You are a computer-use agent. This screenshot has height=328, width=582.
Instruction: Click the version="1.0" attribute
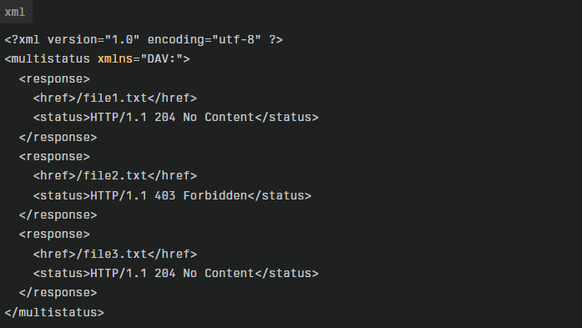pyautogui.click(x=94, y=40)
